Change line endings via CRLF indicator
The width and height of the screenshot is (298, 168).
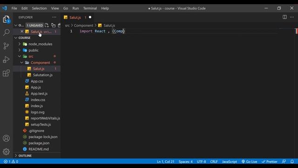click(x=214, y=161)
